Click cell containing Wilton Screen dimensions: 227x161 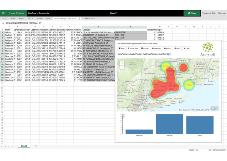[x=9, y=32]
